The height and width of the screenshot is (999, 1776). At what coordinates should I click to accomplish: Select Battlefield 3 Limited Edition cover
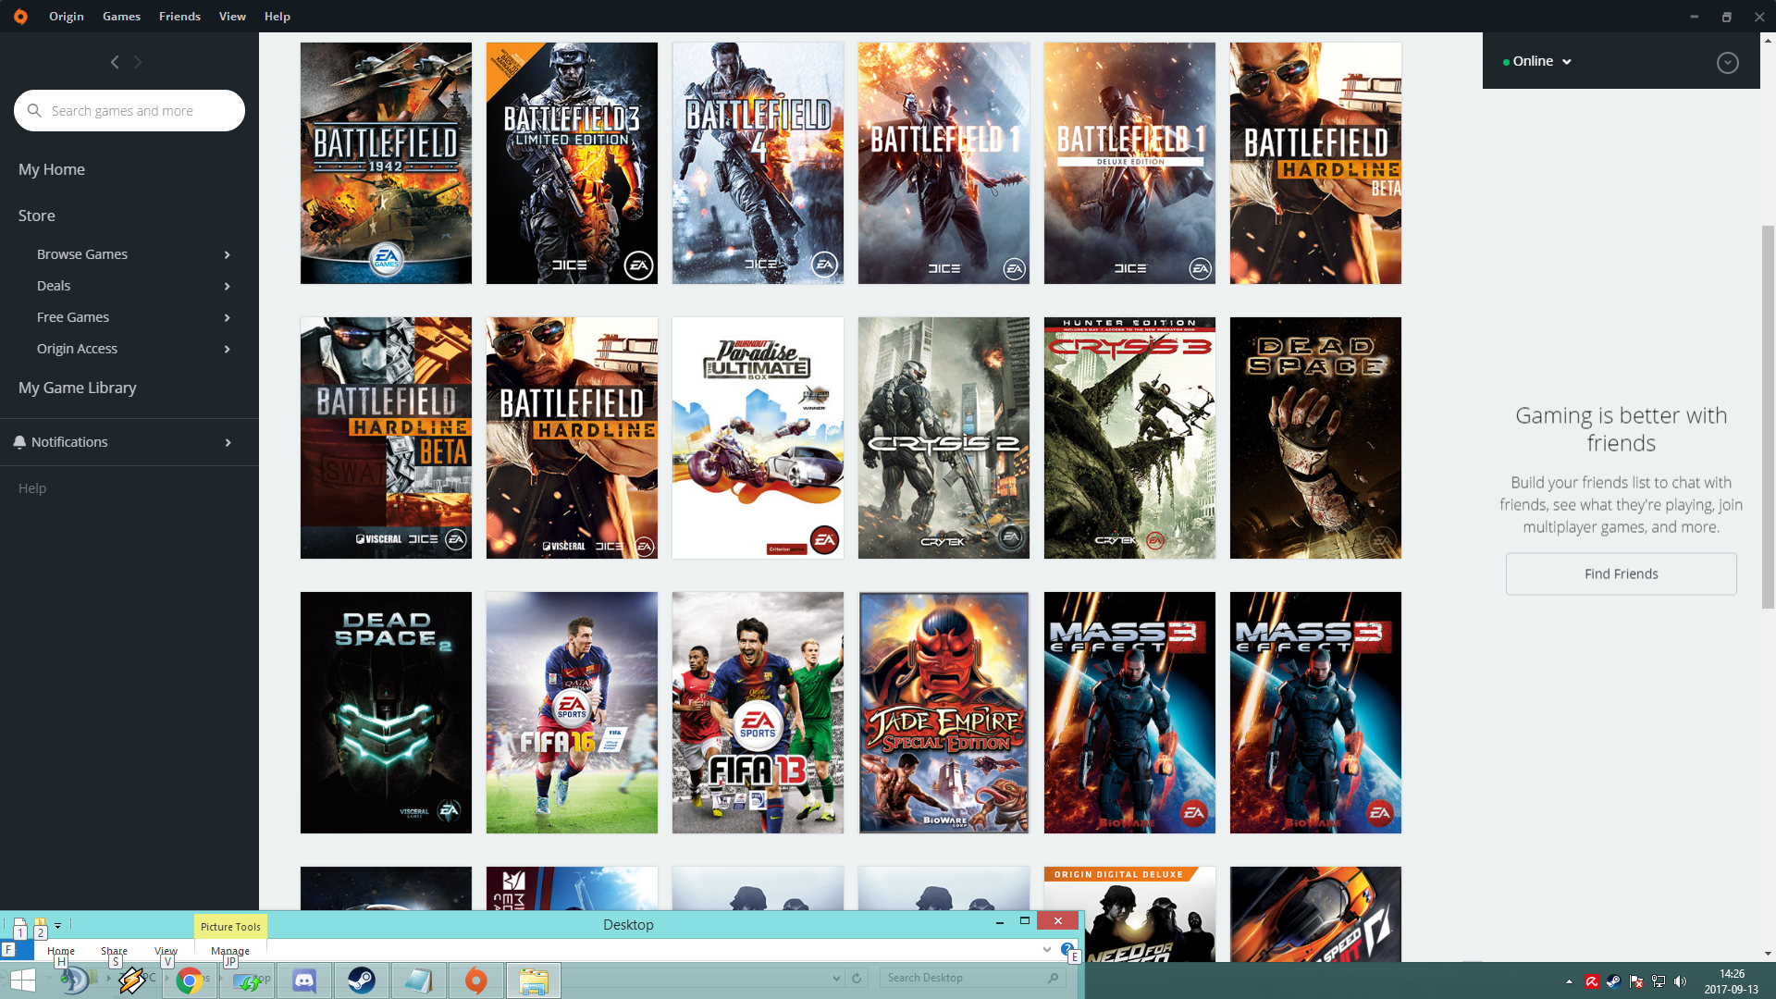(572, 163)
